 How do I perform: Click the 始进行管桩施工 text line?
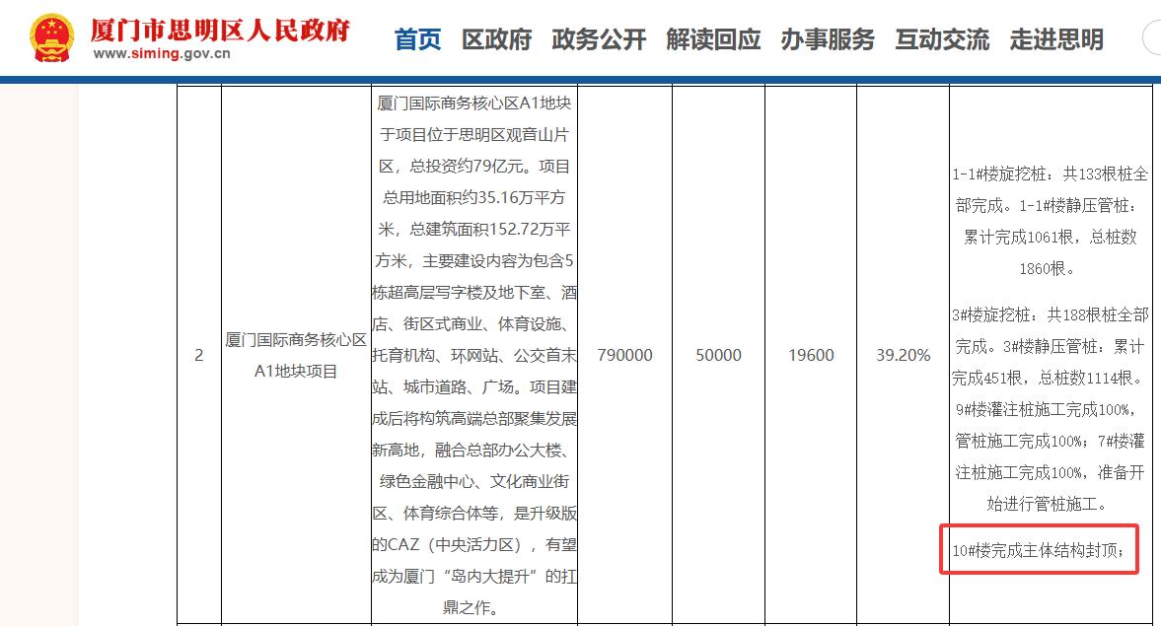[x=1047, y=505]
